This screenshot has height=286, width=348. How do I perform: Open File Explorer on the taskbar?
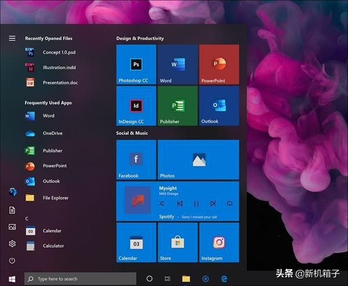tap(186, 278)
